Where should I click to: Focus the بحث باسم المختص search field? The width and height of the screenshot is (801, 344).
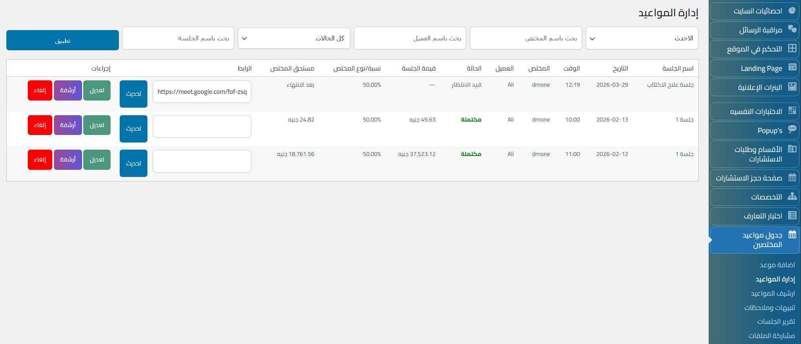pos(526,38)
